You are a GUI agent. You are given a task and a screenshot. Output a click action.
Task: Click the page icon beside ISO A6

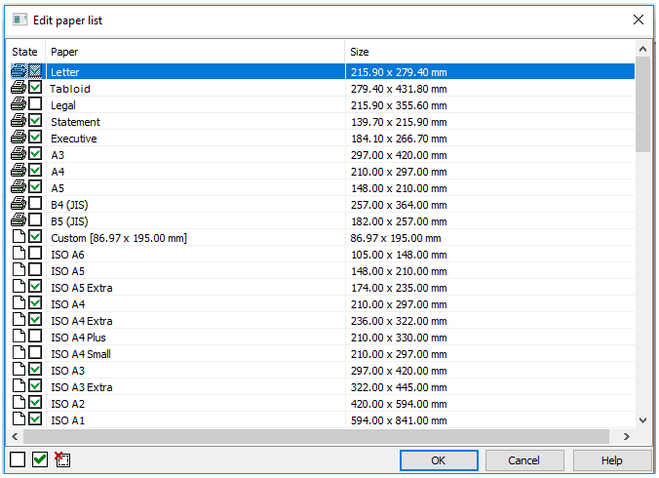pos(19,253)
